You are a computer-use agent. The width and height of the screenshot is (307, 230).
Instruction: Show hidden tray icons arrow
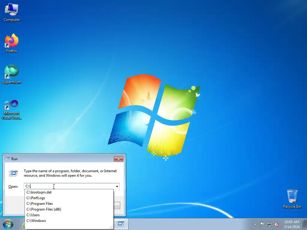[255, 224]
